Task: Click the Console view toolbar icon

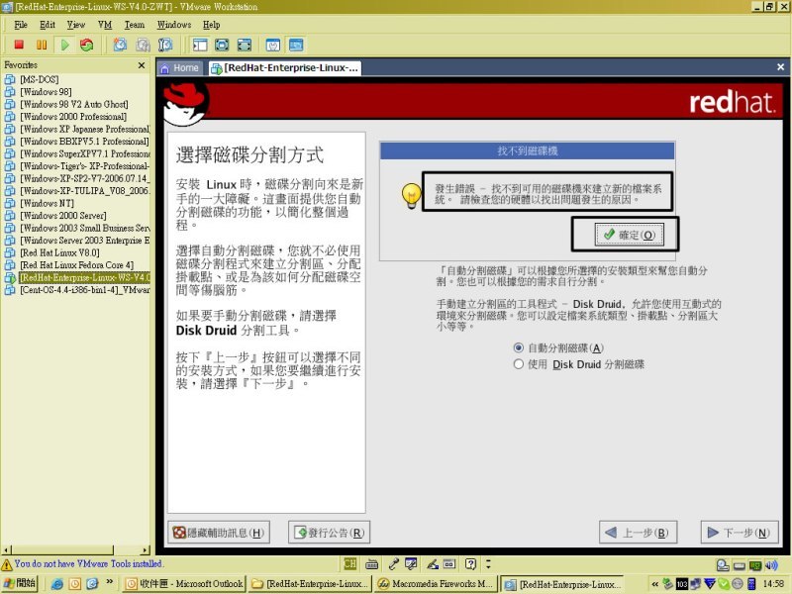Action: (296, 45)
